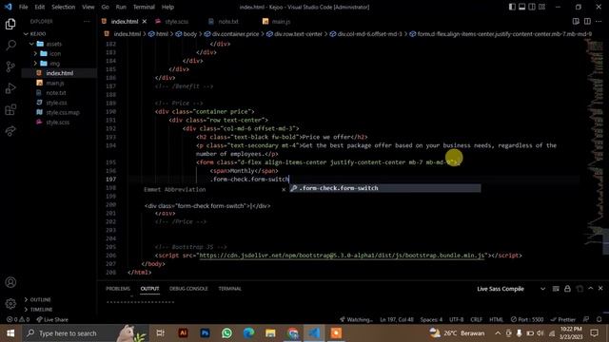Screen dimensions: 609x342
Task: Open the Edit menu
Action: (40, 7)
